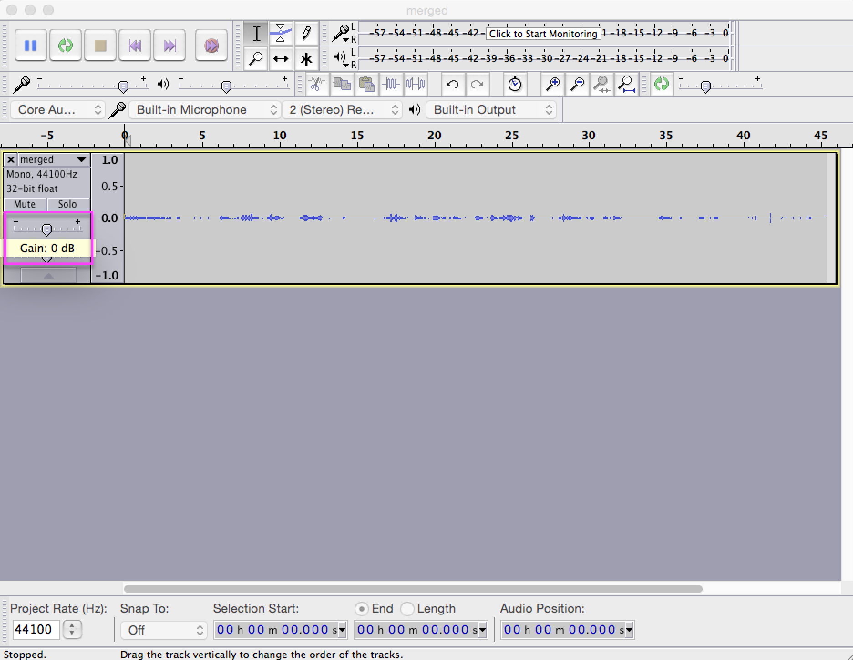853x660 pixels.
Task: Choose the Time Shift tool
Action: (x=281, y=59)
